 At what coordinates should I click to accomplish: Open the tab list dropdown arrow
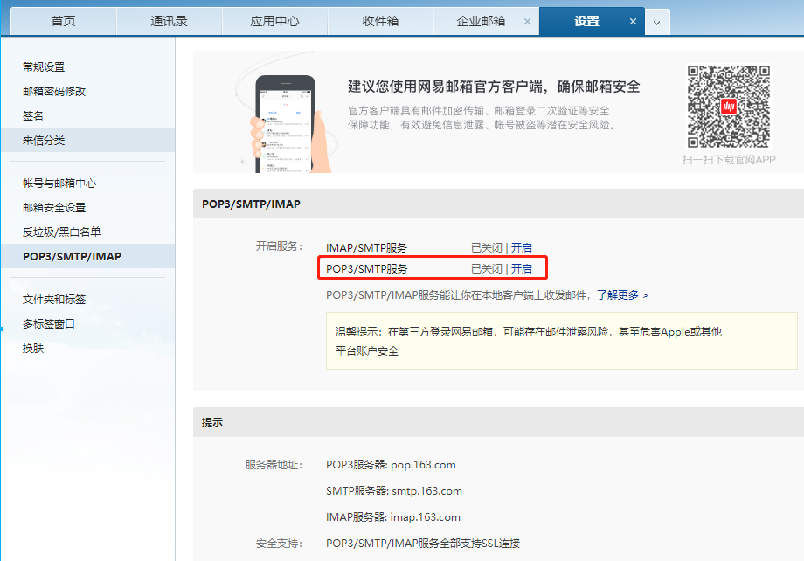(657, 22)
